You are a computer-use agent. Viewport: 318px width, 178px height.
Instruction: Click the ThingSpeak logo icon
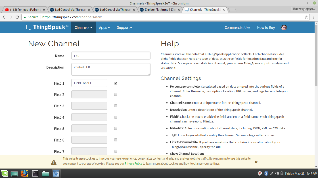click(29, 27)
